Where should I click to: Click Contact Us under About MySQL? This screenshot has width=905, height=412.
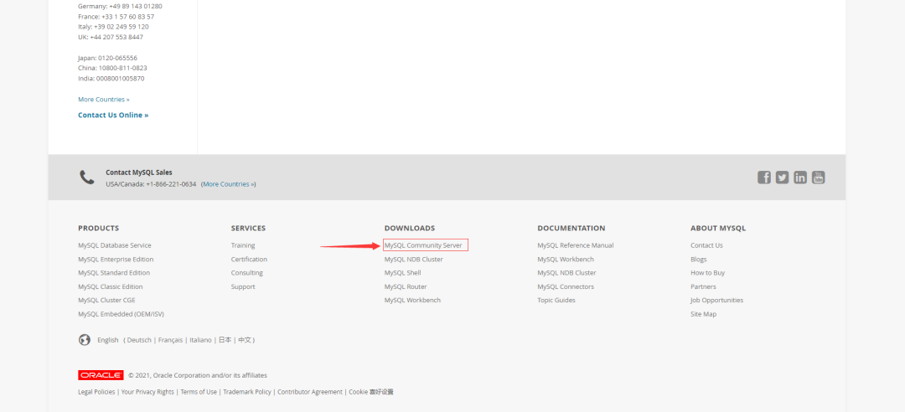click(x=706, y=245)
